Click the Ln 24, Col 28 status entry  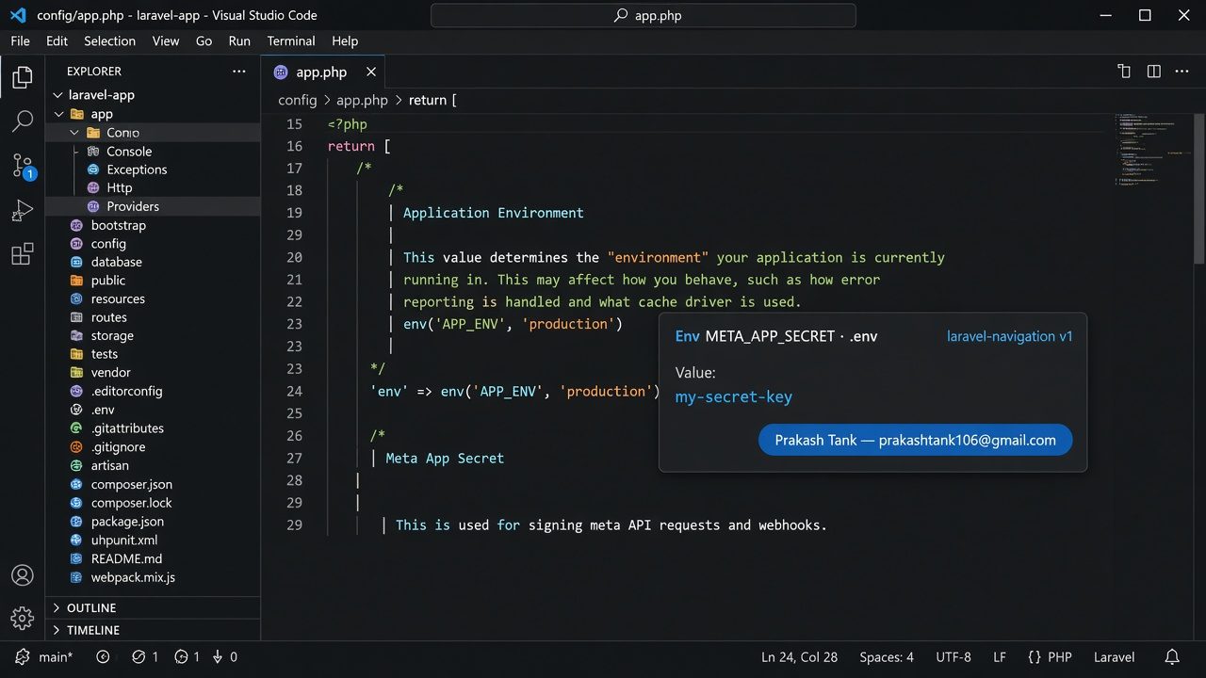coord(799,657)
